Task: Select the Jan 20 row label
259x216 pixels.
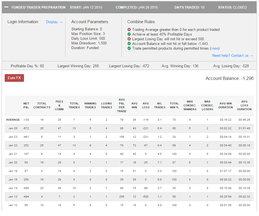Action: [x=13, y=163]
